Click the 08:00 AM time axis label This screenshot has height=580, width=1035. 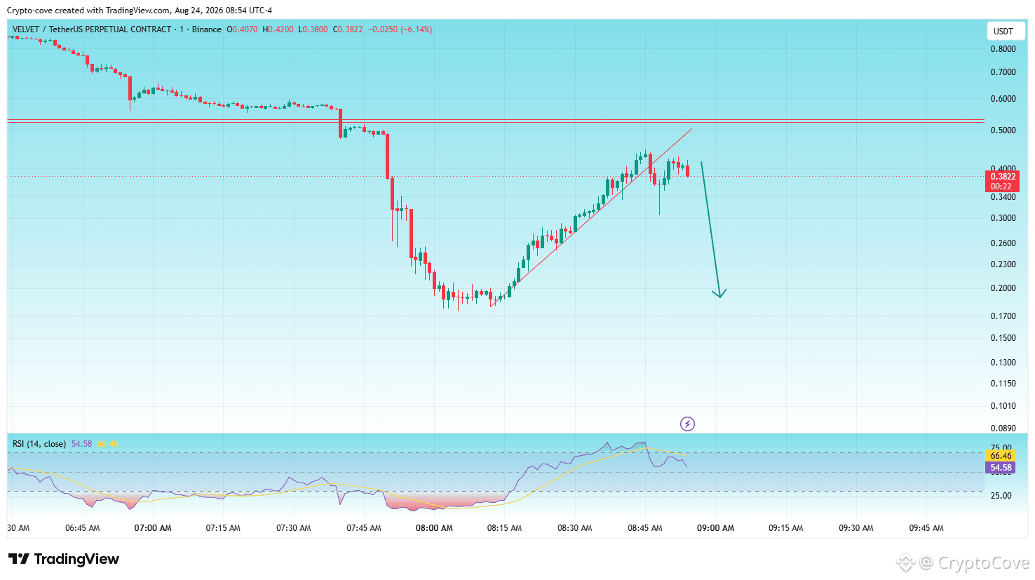[434, 528]
